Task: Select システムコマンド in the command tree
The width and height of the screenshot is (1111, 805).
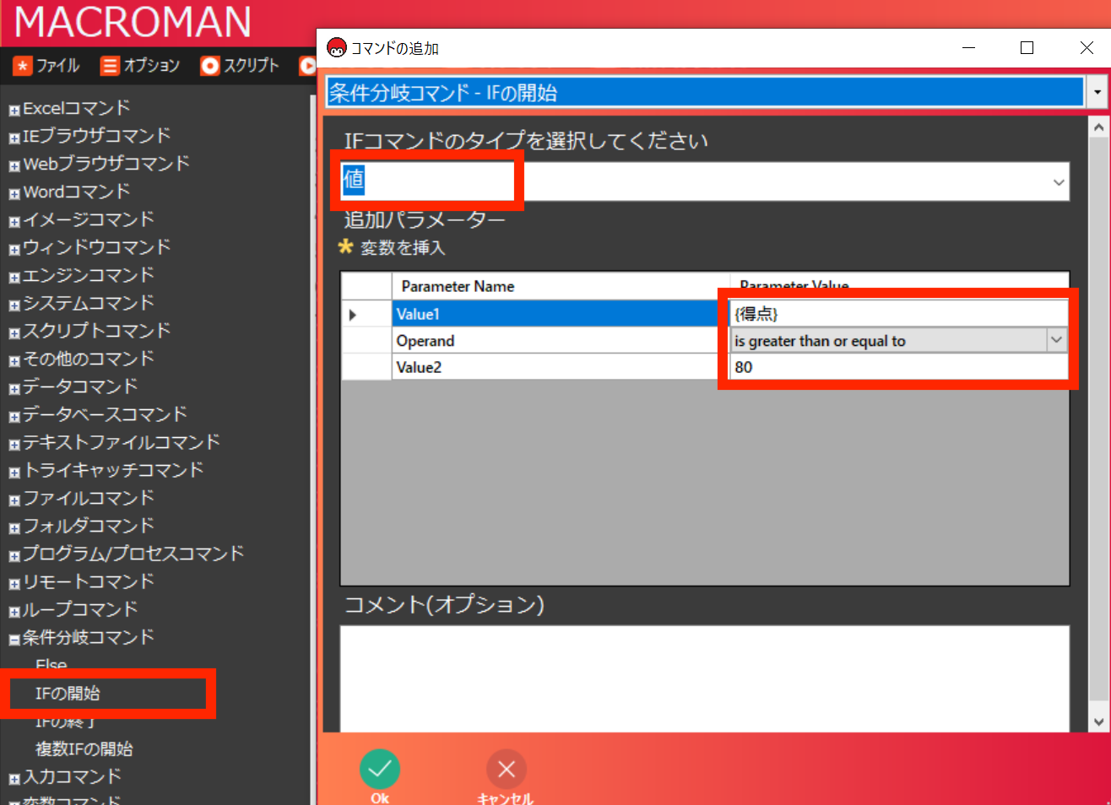Action: (89, 303)
